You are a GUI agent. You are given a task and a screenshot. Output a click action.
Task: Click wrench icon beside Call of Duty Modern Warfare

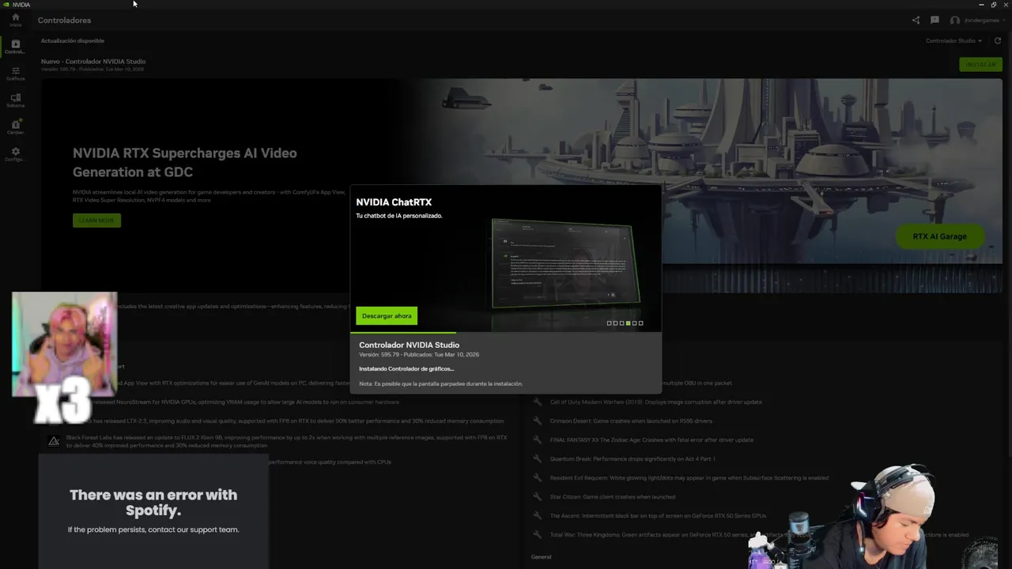538,401
